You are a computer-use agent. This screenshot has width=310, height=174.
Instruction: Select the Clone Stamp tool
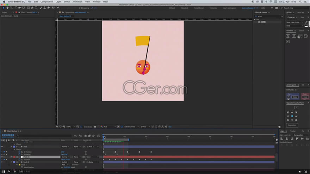45,8
